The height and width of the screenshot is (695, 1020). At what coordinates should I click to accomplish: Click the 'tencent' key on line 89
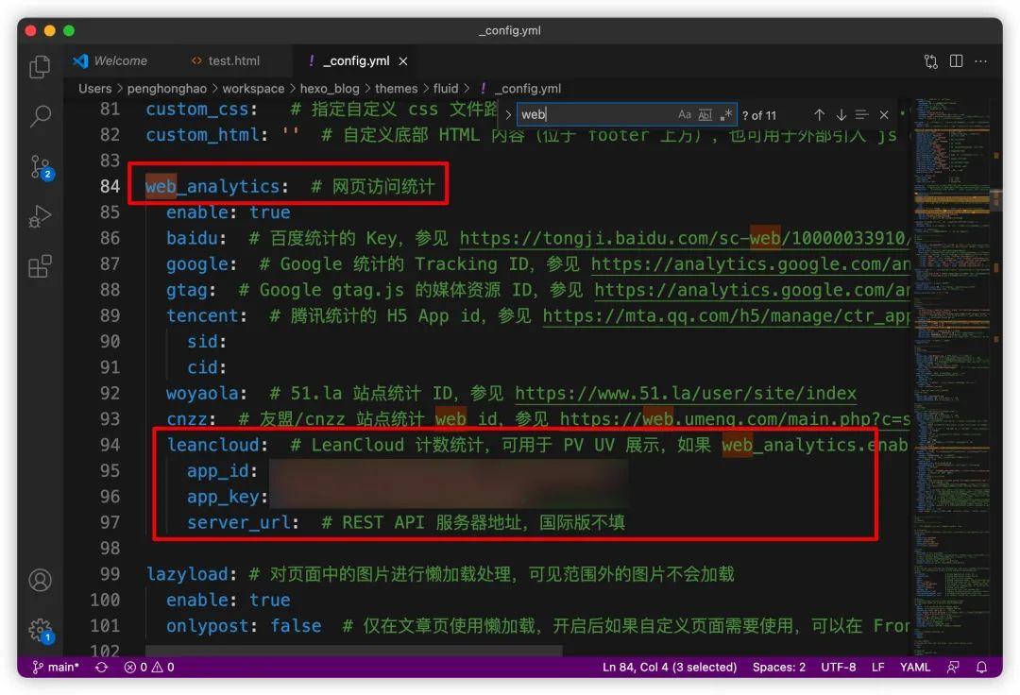[202, 316]
